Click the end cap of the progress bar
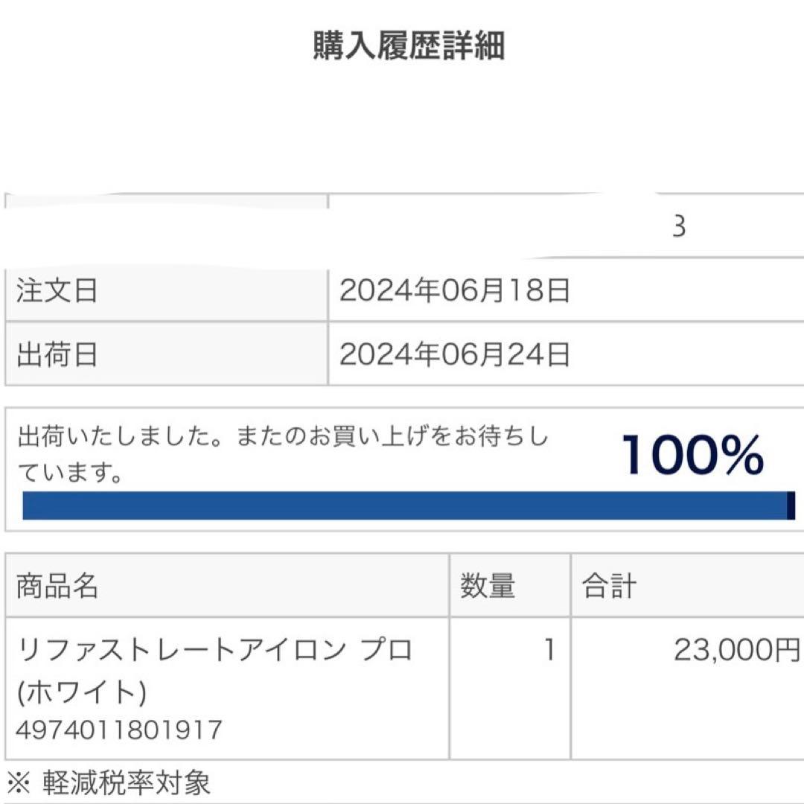This screenshot has width=804, height=804. coord(788,502)
